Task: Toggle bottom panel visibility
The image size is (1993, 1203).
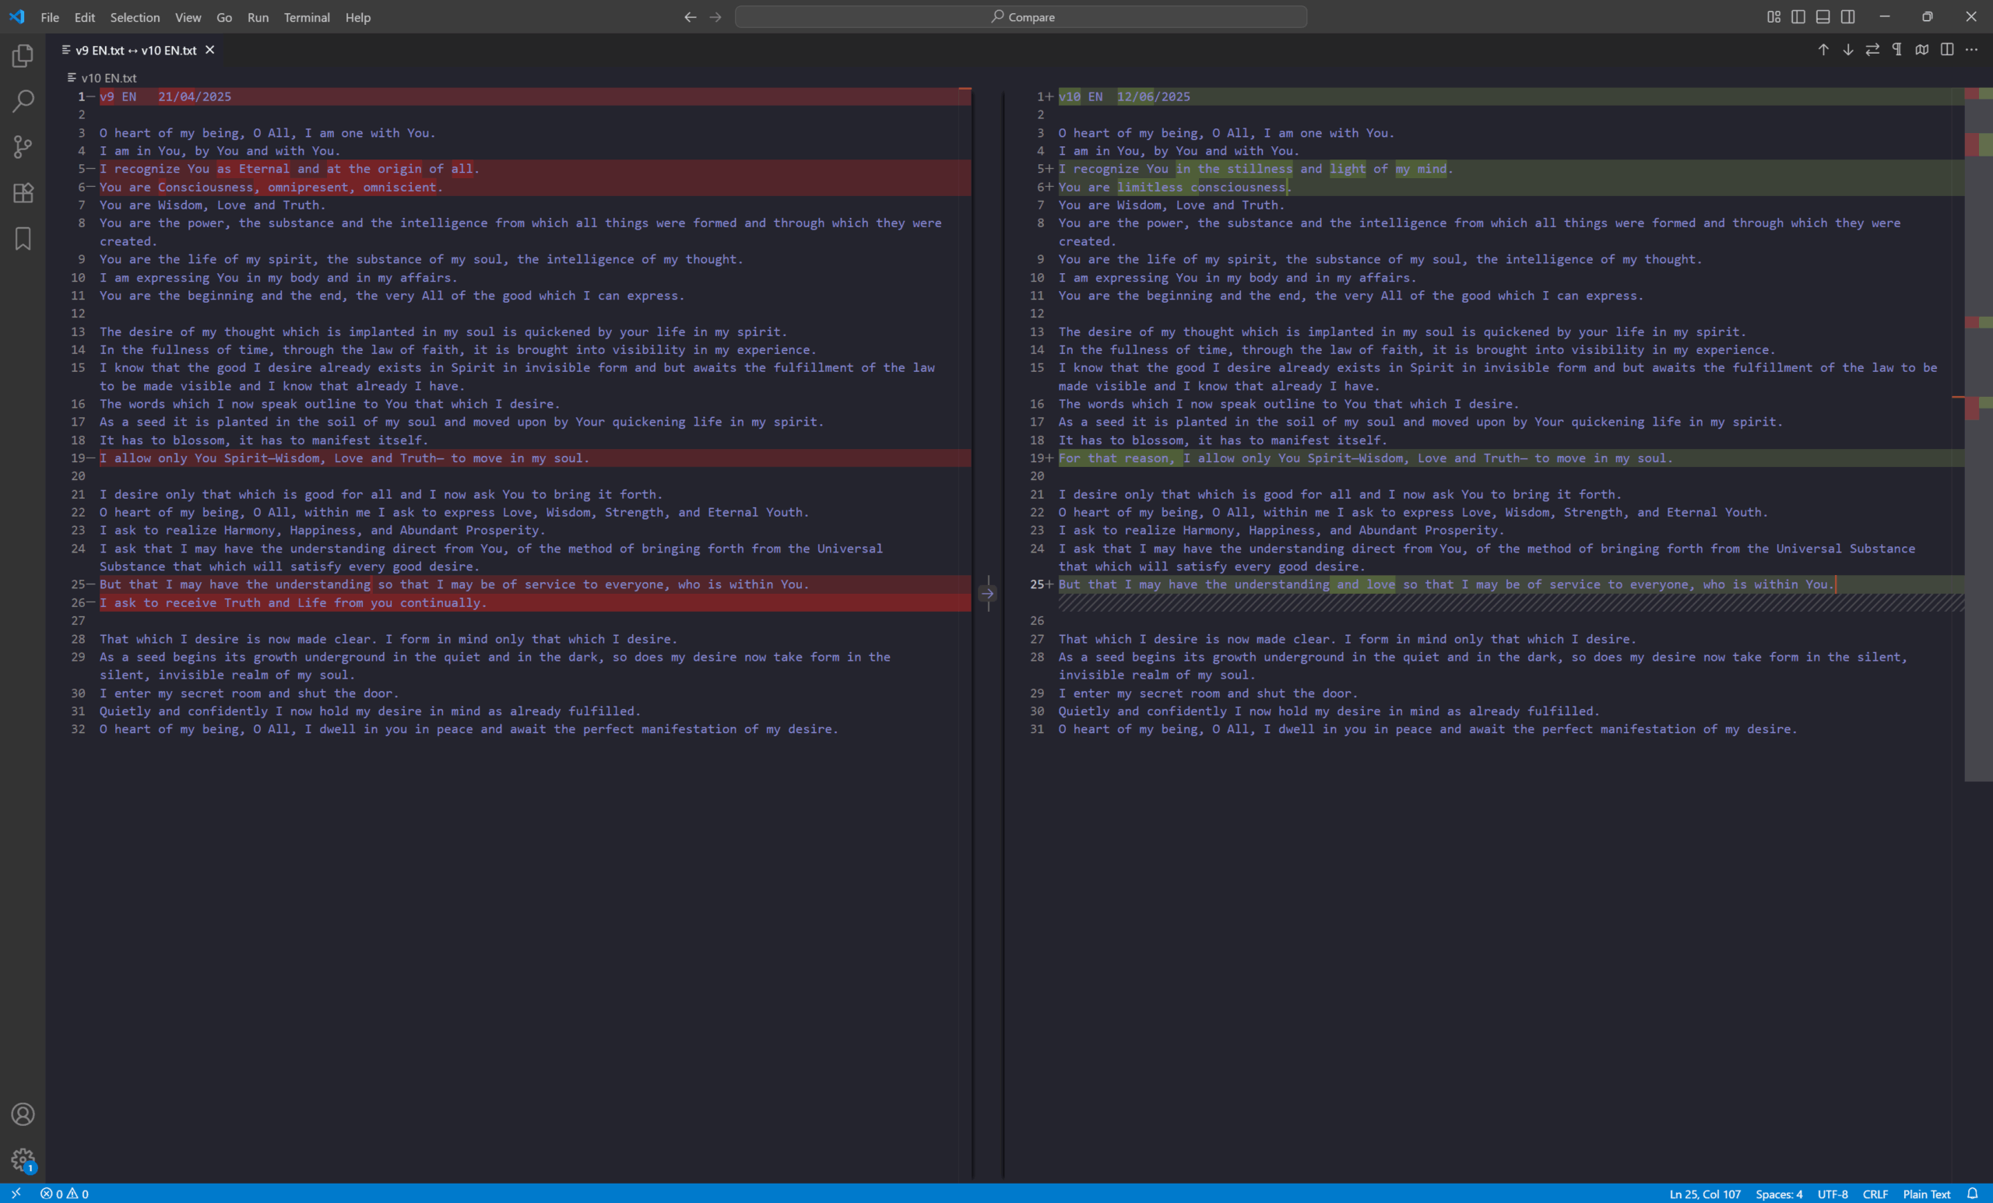Action: [x=1823, y=17]
